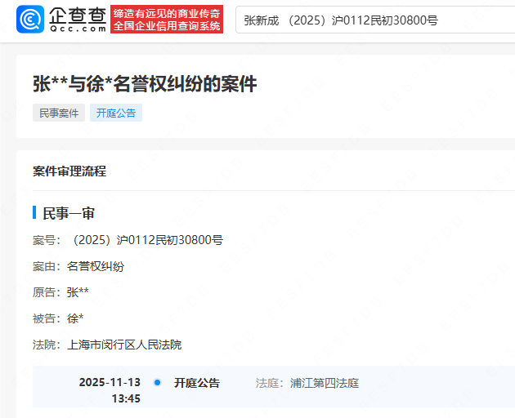Open the 名誉权纠纷 cause of action
This screenshot has height=418, width=515.
(96, 266)
